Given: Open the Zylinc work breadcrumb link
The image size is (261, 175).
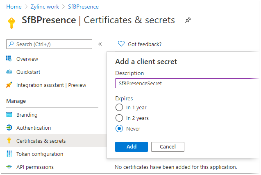Looking at the screenshot, I should click(x=45, y=7).
